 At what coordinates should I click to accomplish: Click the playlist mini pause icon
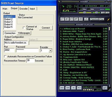tap(87, 90)
